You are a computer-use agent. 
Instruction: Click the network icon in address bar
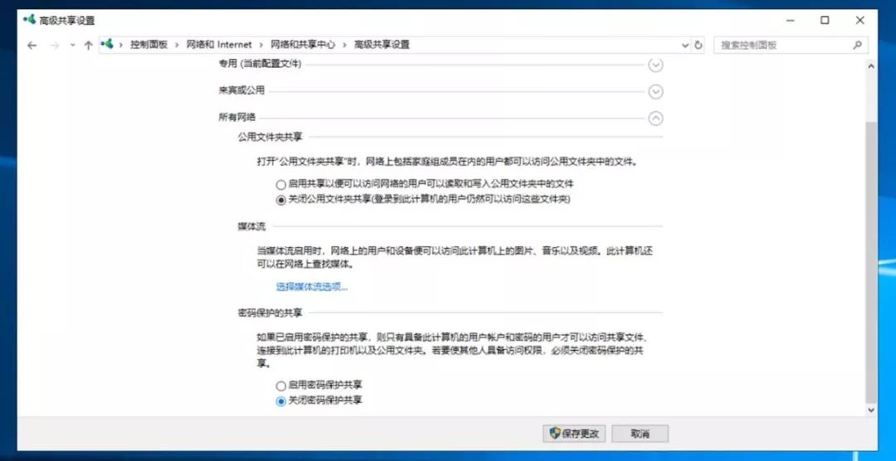point(107,44)
